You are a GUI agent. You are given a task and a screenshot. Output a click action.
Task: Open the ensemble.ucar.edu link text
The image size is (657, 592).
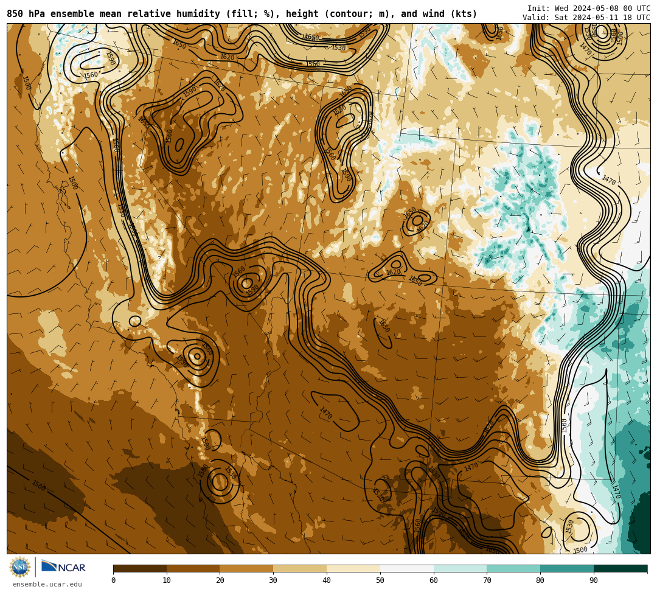47,584
